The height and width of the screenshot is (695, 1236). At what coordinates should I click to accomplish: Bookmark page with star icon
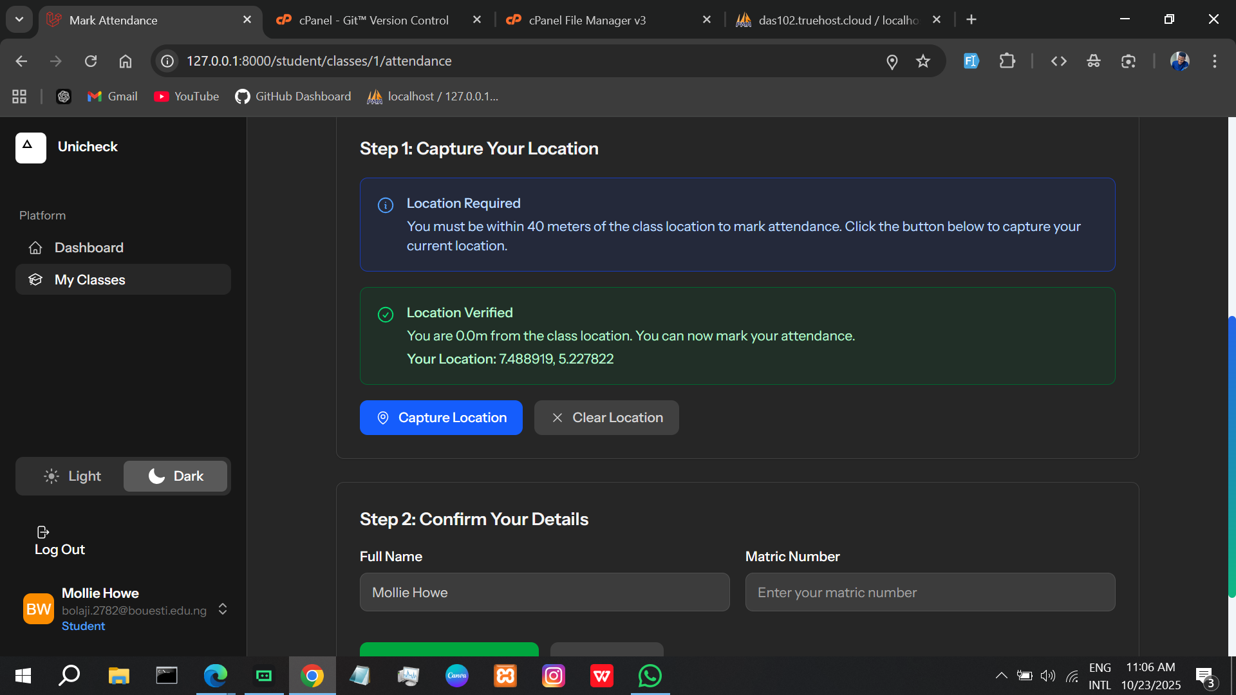(923, 61)
